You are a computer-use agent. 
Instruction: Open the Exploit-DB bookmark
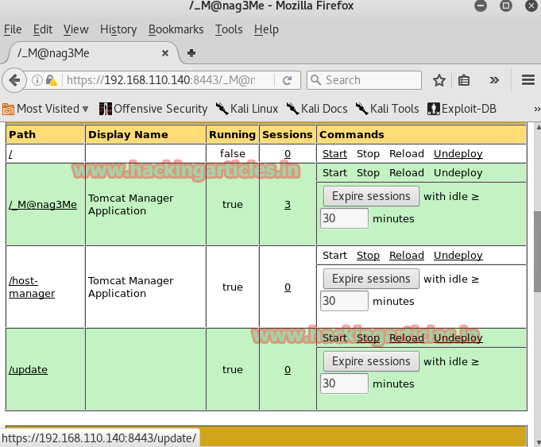coord(462,109)
